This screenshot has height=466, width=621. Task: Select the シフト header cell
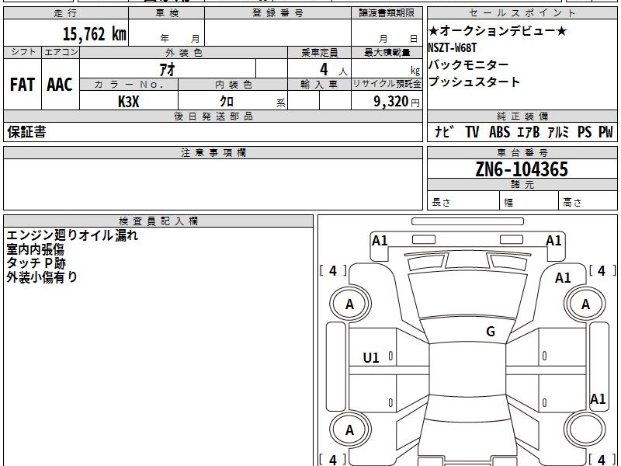click(23, 52)
